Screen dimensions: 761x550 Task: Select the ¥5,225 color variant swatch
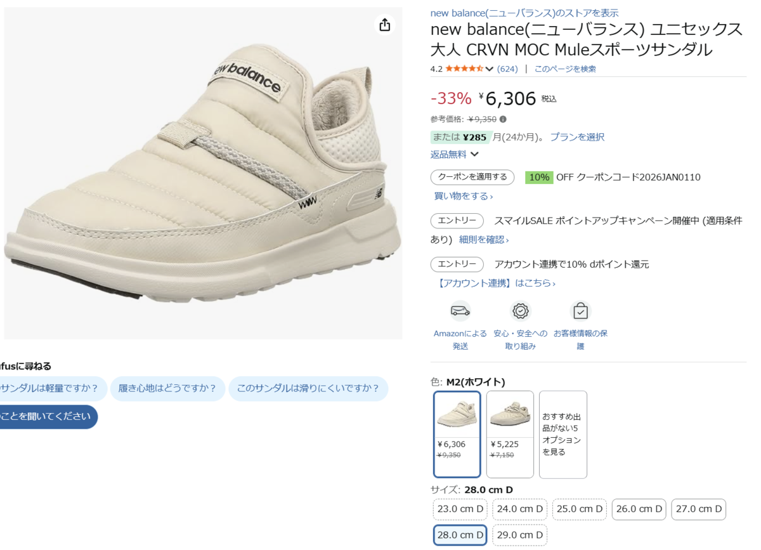pyautogui.click(x=510, y=434)
